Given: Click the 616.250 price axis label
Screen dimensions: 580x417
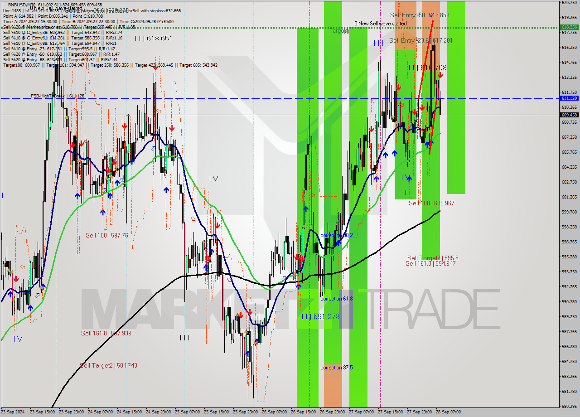Looking at the screenshot, I should click(569, 47).
